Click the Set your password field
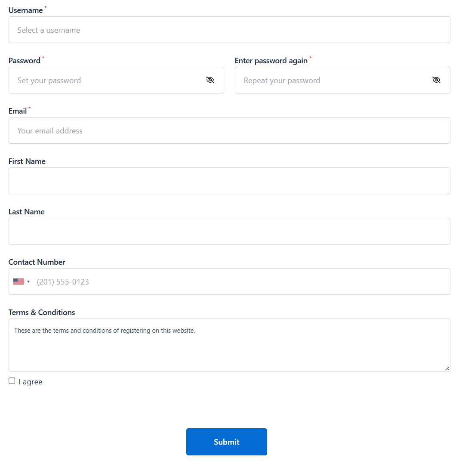The width and height of the screenshot is (459, 461). [x=116, y=80]
